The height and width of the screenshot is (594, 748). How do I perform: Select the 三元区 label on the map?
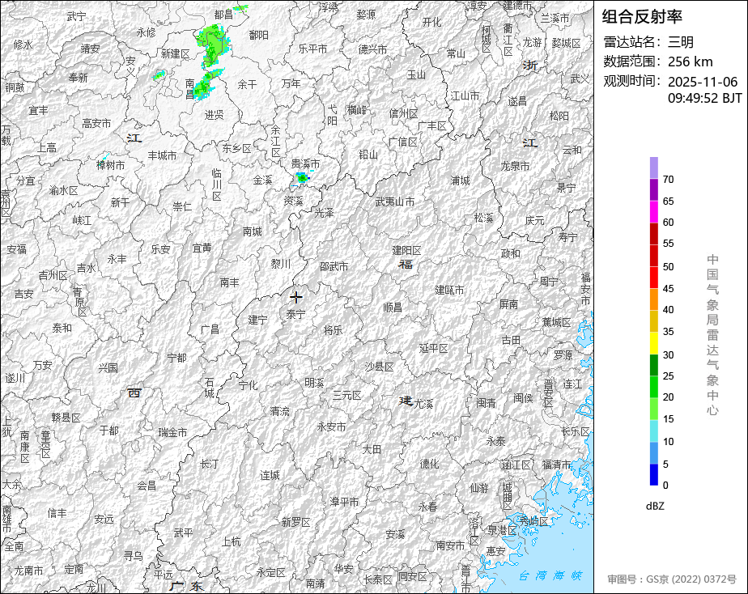click(346, 395)
